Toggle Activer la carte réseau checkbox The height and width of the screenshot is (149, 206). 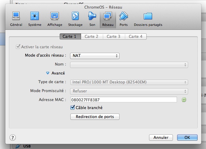18,47
